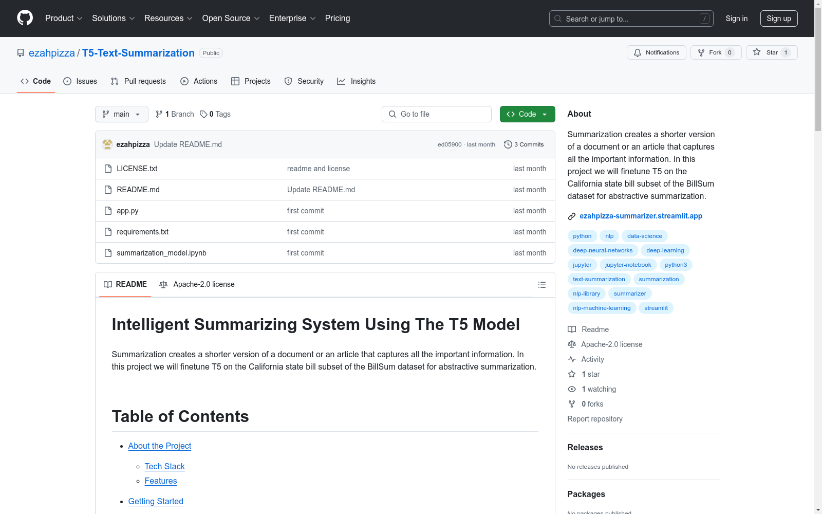Open the main branch selector dropdown
The image size is (822, 514).
click(122, 114)
